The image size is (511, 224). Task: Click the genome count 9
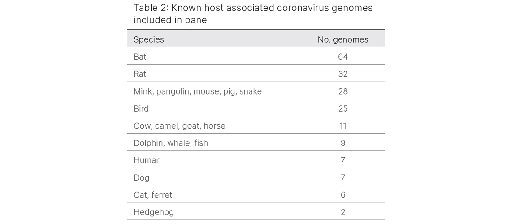[343, 143]
